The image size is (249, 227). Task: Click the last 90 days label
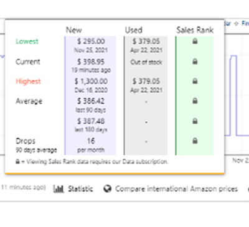pos(91,110)
